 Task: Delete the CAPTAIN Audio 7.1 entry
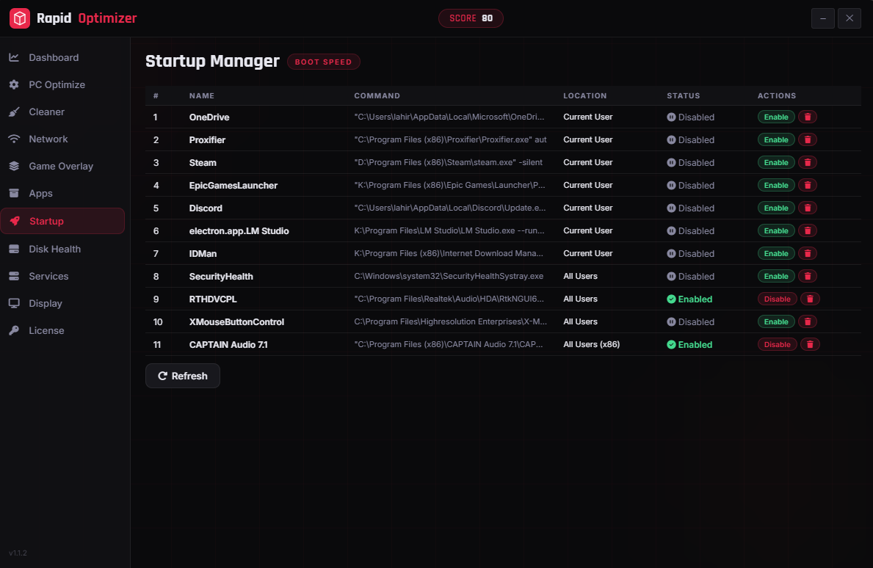pos(810,345)
